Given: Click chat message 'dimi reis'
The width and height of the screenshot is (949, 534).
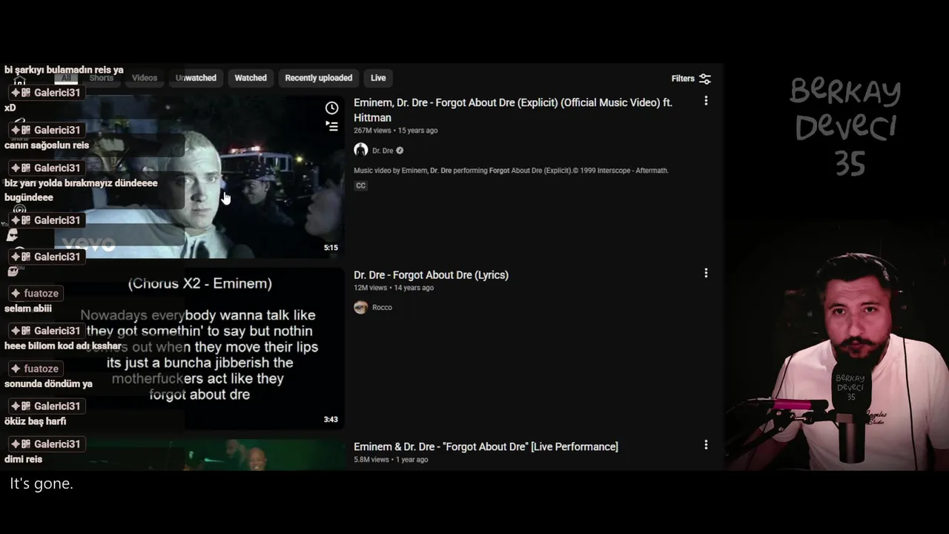Looking at the screenshot, I should [x=23, y=459].
